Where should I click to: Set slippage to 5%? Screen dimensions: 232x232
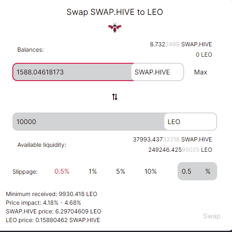121,171
